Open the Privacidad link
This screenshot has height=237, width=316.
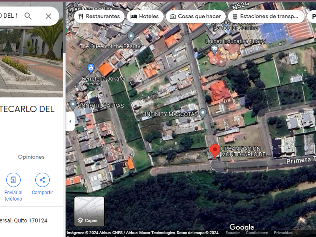(x=283, y=232)
